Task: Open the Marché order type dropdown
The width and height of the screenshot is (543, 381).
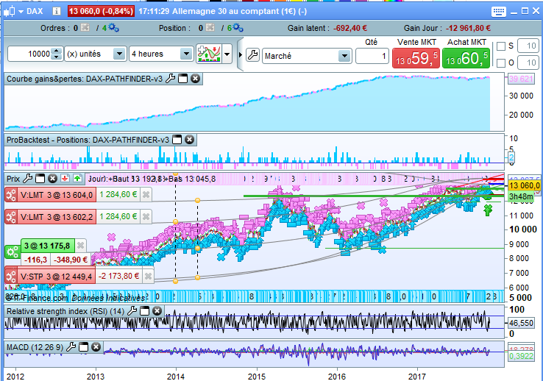Action: click(344, 56)
